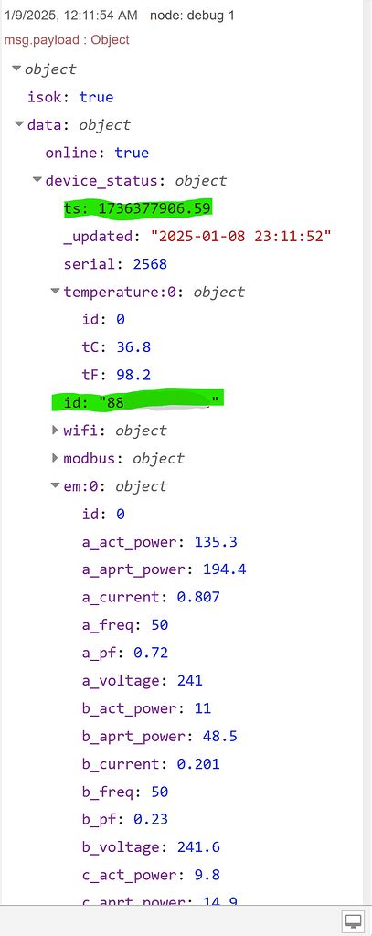Screen dimensions: 372x936
Task: Collapse the em:0 object
Action: (56, 486)
